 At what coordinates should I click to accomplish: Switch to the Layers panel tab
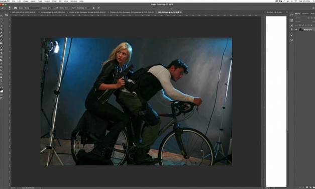297,14
